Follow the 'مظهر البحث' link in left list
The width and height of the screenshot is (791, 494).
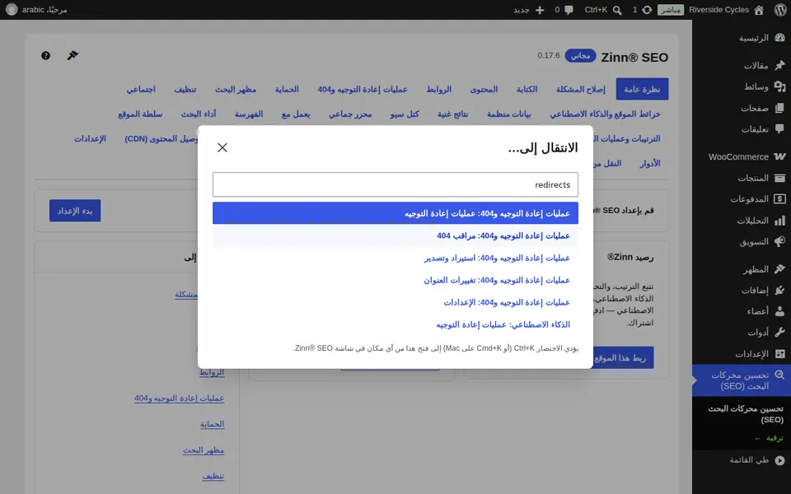(204, 450)
